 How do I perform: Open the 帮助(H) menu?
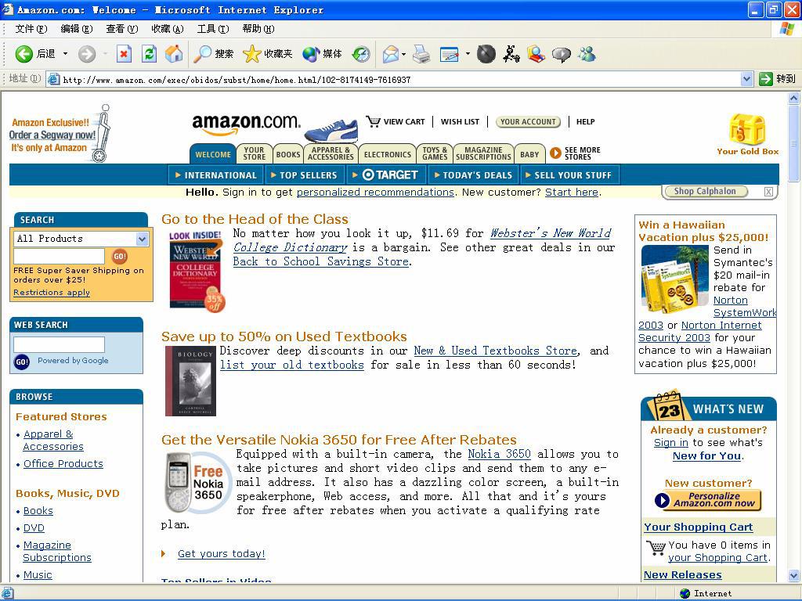(258, 29)
